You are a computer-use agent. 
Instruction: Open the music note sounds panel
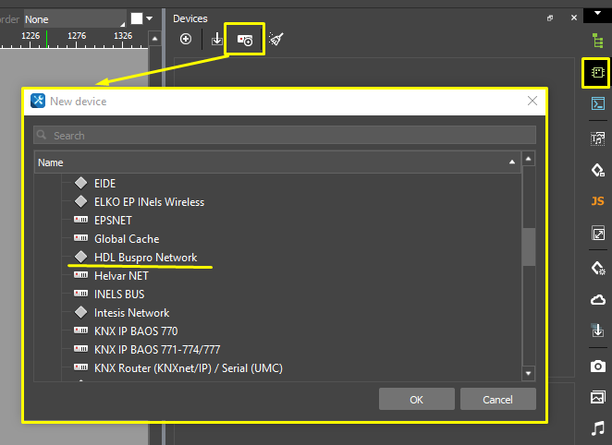pyautogui.click(x=597, y=428)
